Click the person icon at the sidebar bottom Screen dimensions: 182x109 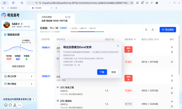pyautogui.click(x=15, y=105)
